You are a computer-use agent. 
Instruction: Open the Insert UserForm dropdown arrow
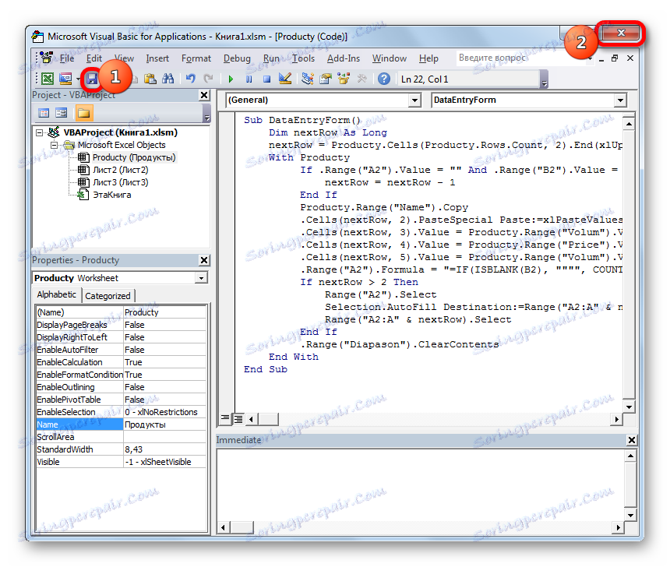coord(78,79)
